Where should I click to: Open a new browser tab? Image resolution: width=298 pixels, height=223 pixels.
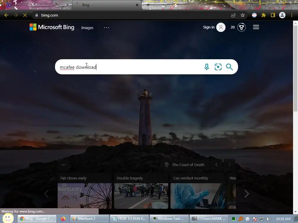click(x=148, y=5)
